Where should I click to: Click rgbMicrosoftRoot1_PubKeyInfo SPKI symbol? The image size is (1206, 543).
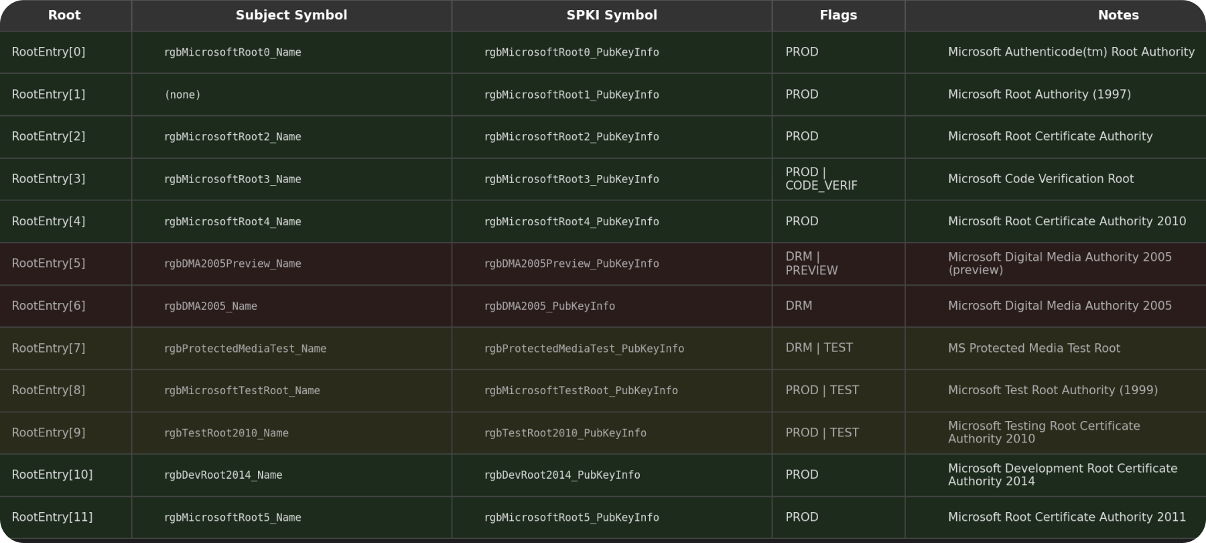572,95
